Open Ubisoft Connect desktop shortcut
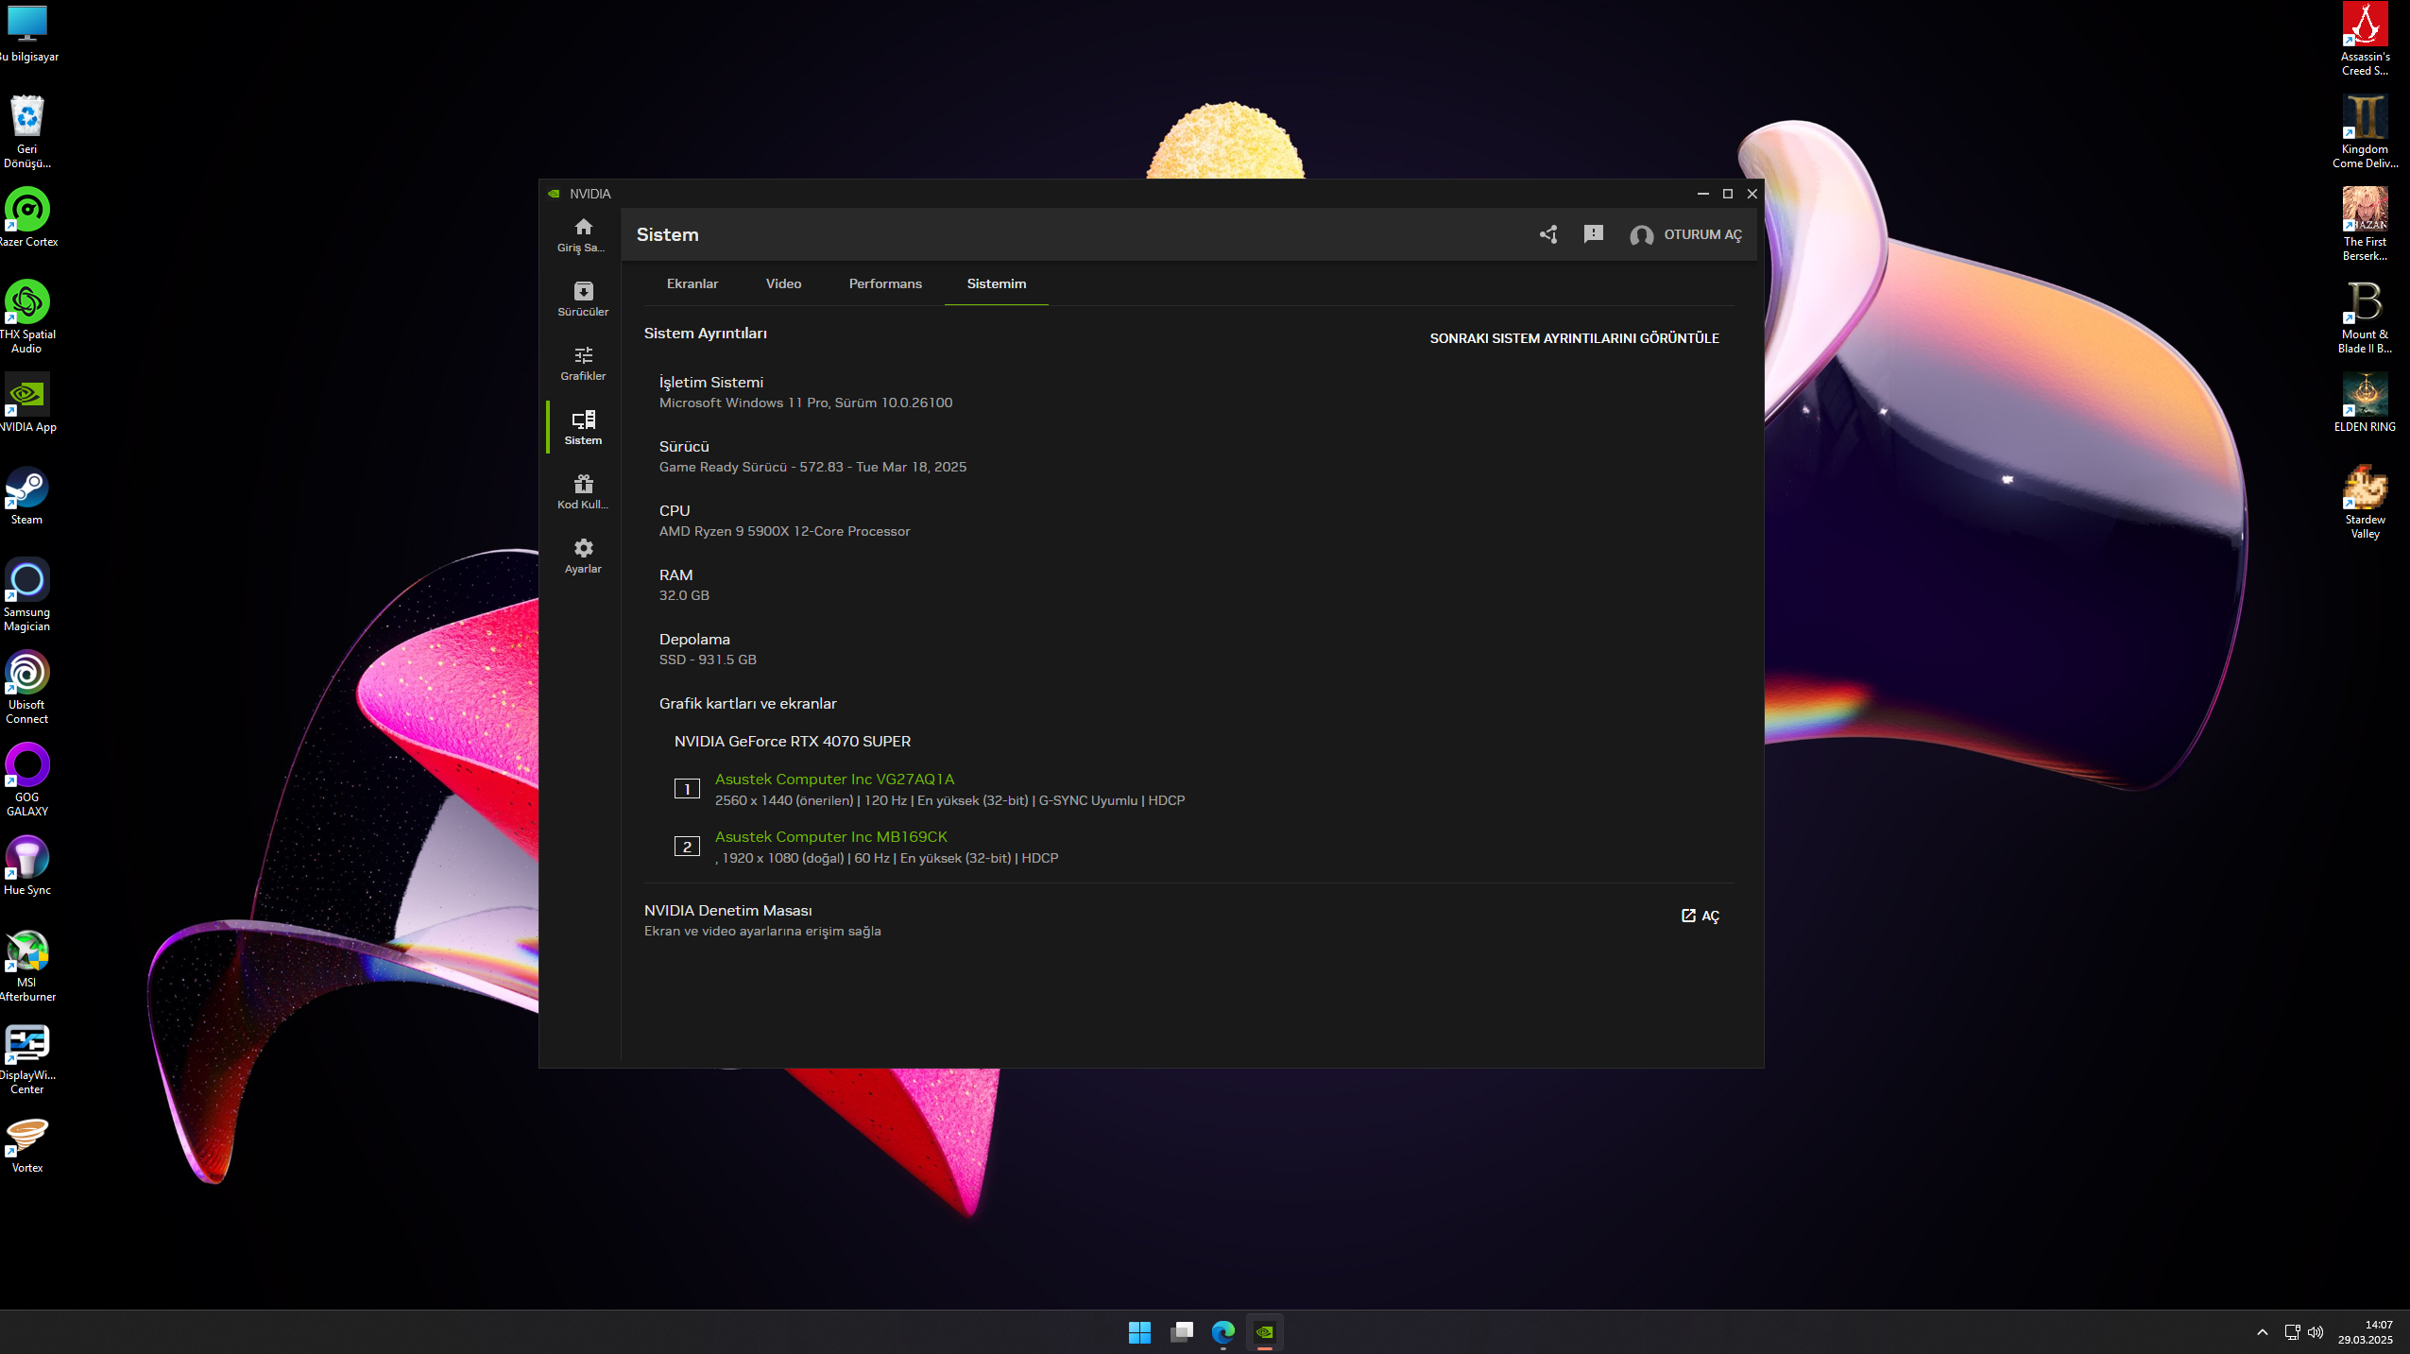Viewport: 2410px width, 1354px height. click(27, 687)
